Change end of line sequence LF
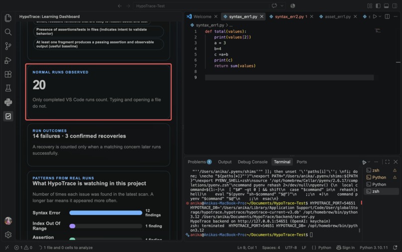This screenshot has width=402, height=252. 304,248
